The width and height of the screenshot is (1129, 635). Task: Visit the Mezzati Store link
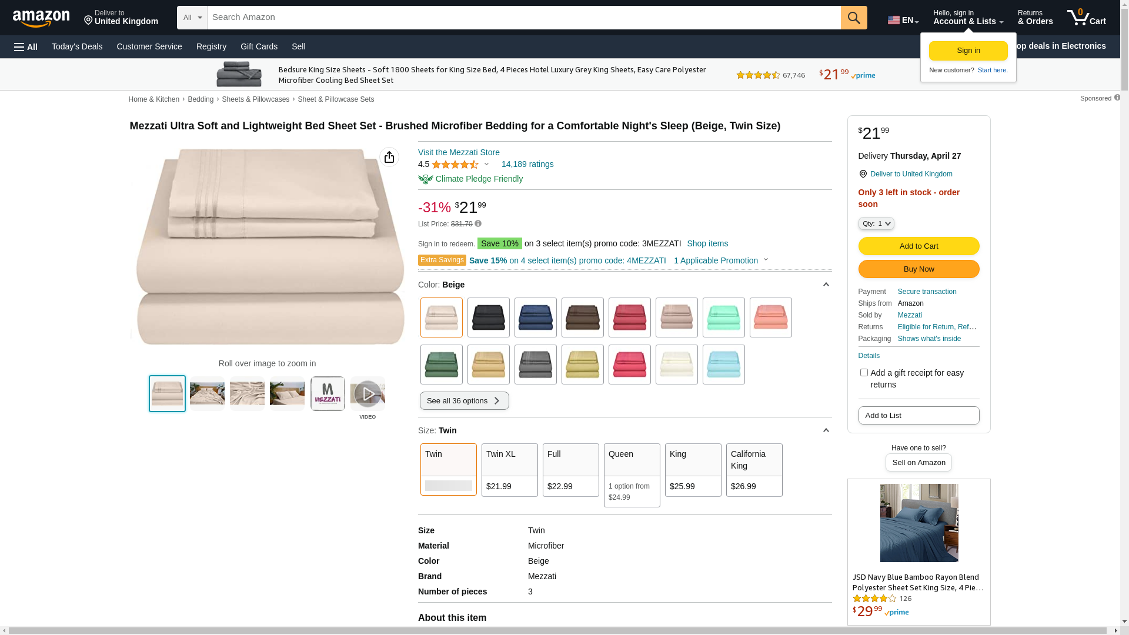(x=459, y=152)
